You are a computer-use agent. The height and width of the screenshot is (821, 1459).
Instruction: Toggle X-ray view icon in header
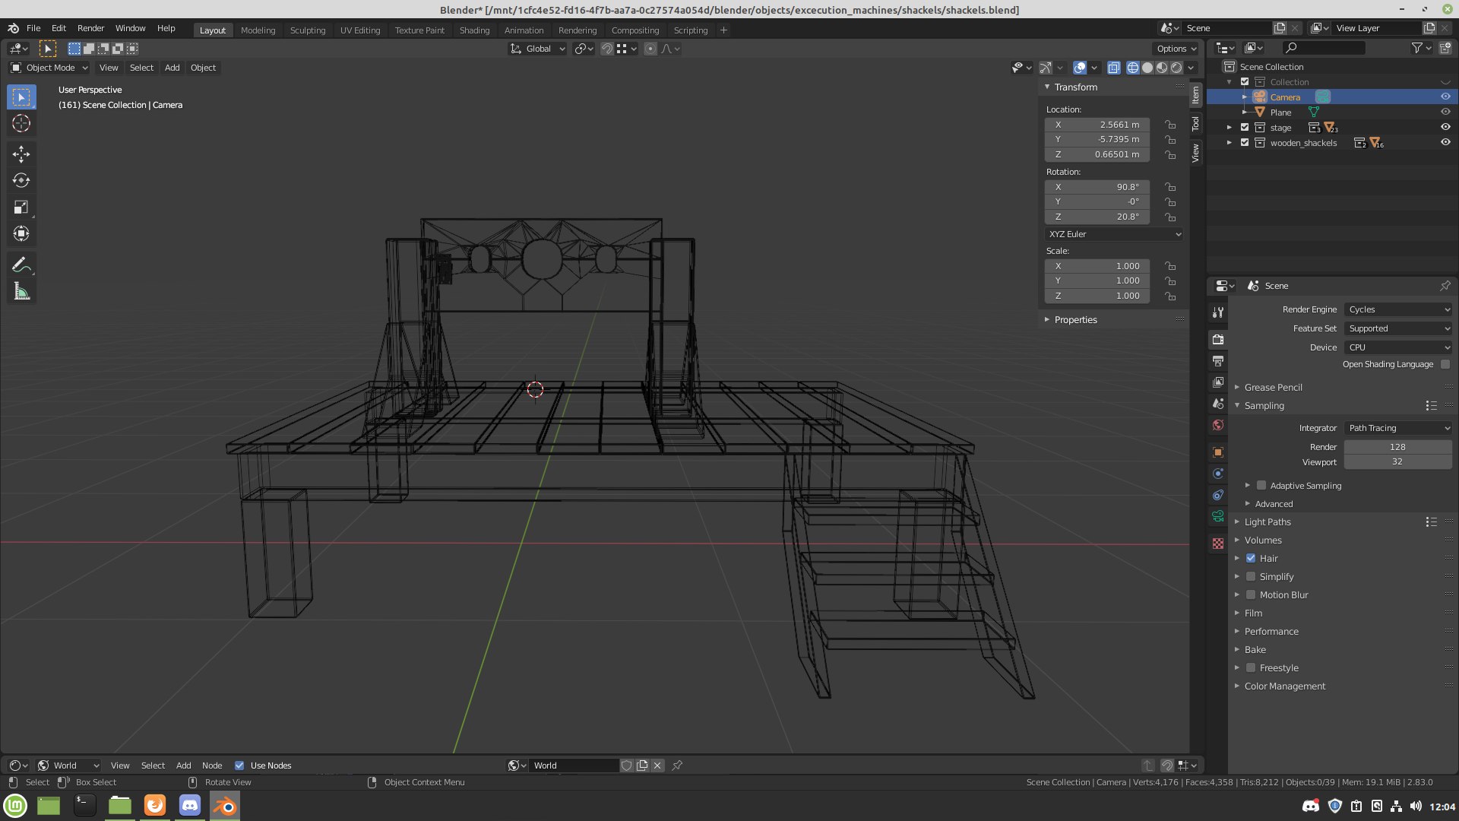pyautogui.click(x=1114, y=68)
